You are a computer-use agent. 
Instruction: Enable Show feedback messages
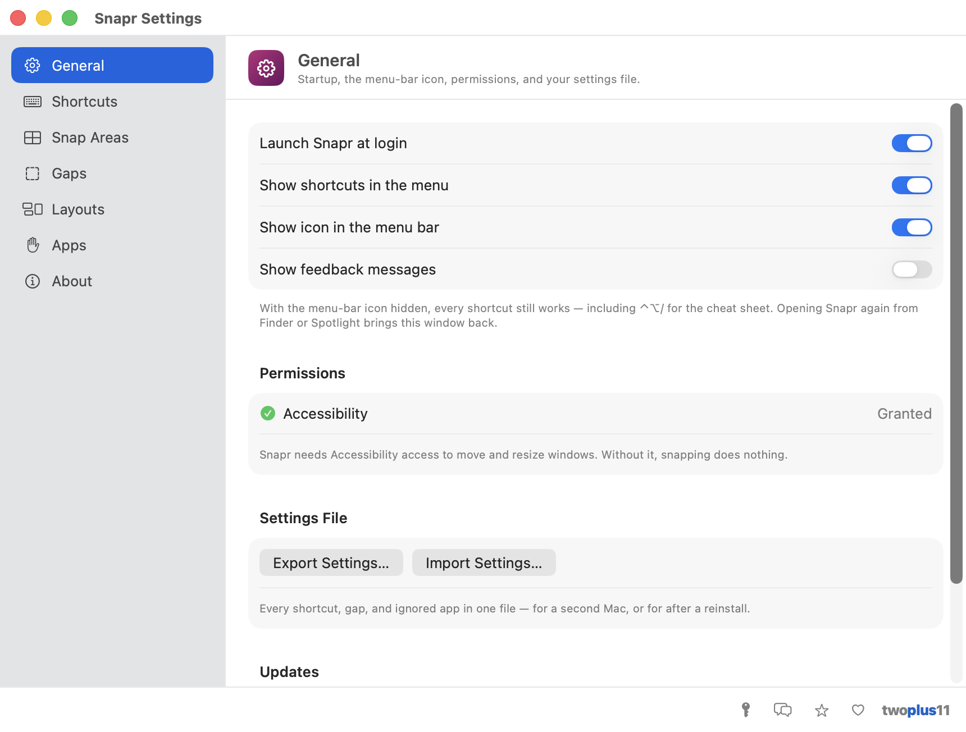pos(912,269)
